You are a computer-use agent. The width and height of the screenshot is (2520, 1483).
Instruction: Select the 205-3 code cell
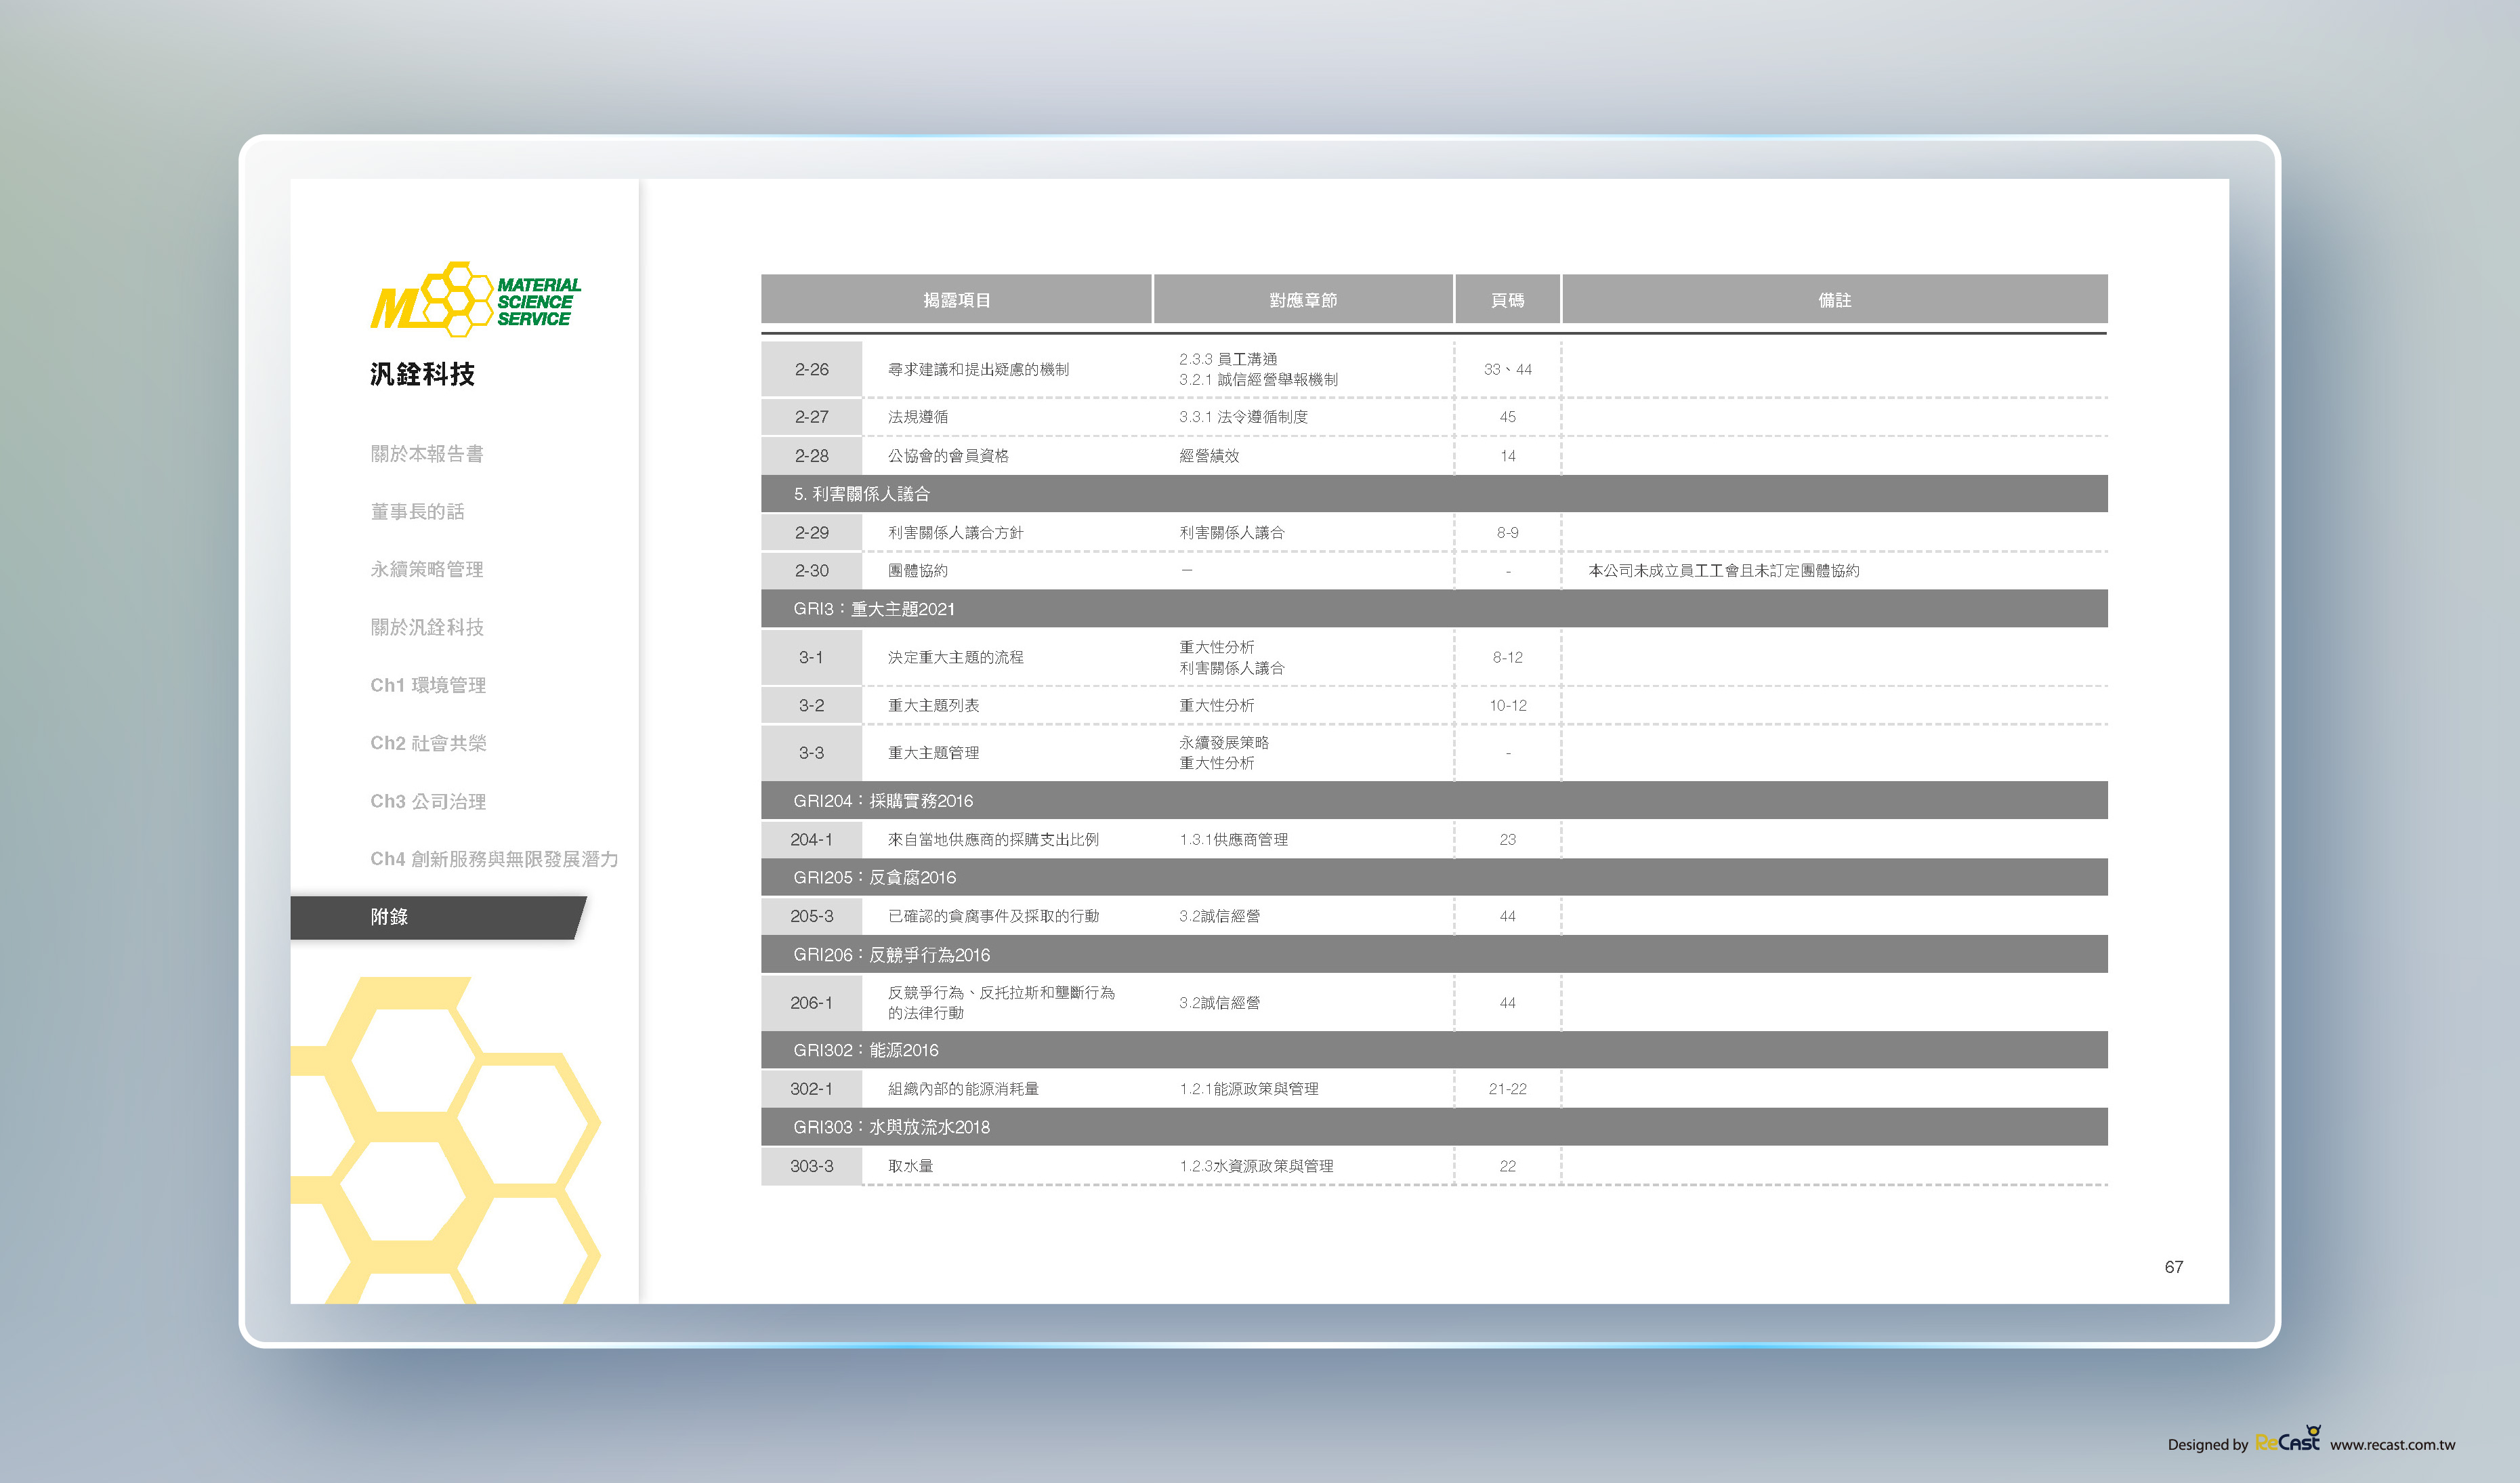tap(811, 916)
